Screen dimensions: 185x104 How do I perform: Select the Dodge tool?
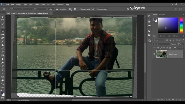tap(3, 63)
